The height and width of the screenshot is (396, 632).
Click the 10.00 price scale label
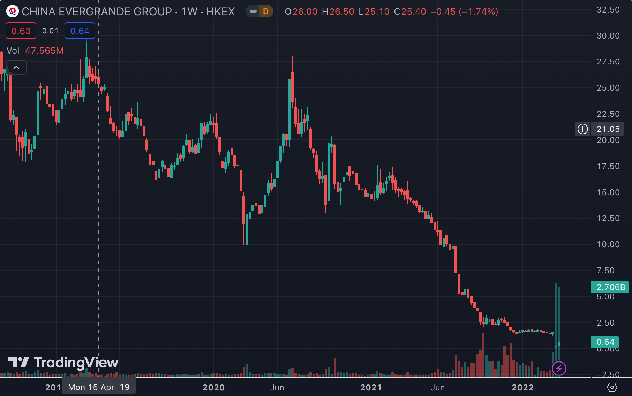coord(608,244)
